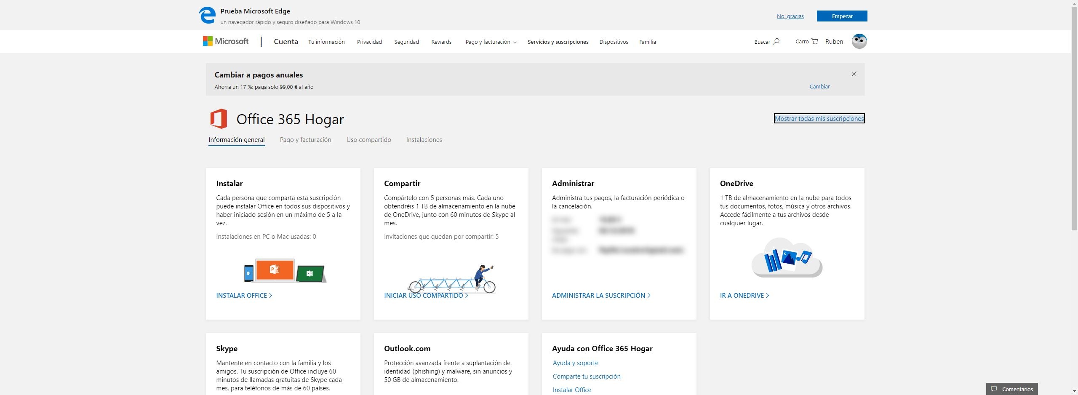Open the Privacidad menu item
Screen dimensions: 1078x395
(369, 42)
